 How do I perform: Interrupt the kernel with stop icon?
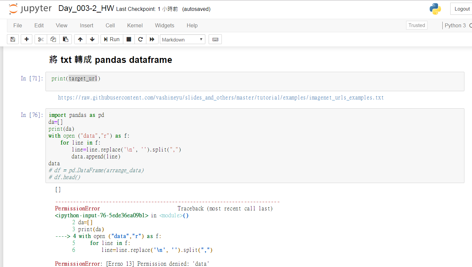click(129, 40)
